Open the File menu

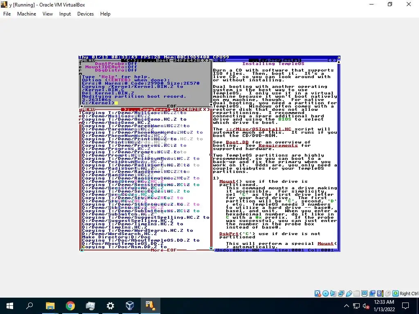tap(7, 14)
